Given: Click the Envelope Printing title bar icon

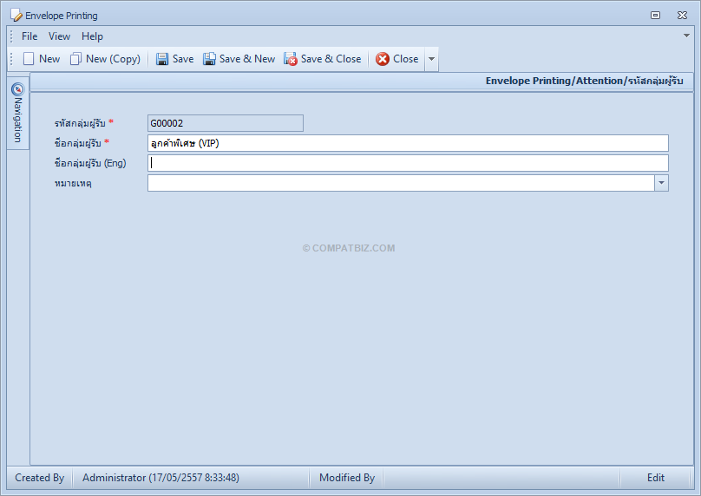Looking at the screenshot, I should pos(16,16).
